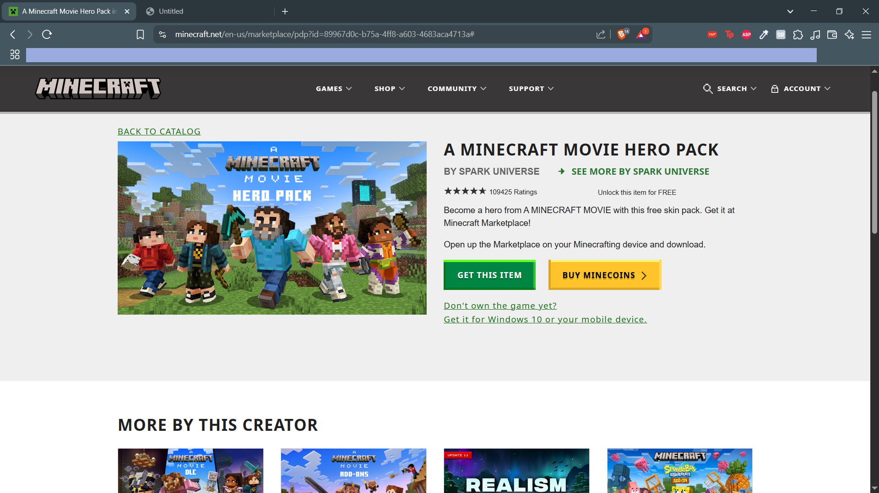Reload the current page

pyautogui.click(x=47, y=34)
